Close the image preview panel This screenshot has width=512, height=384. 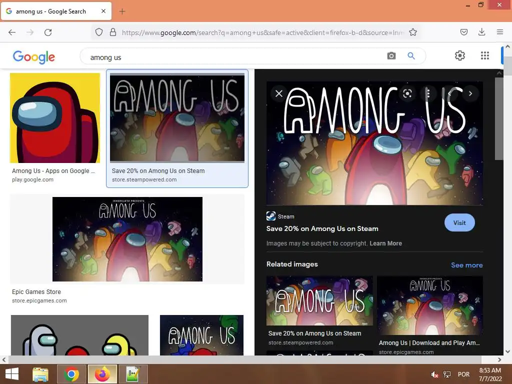279,93
